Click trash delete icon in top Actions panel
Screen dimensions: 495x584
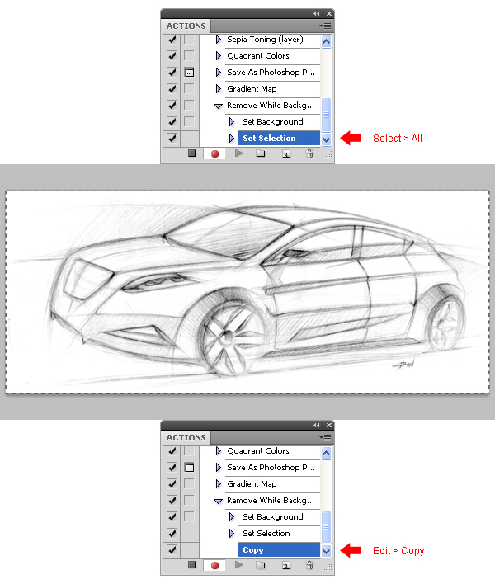pos(309,153)
